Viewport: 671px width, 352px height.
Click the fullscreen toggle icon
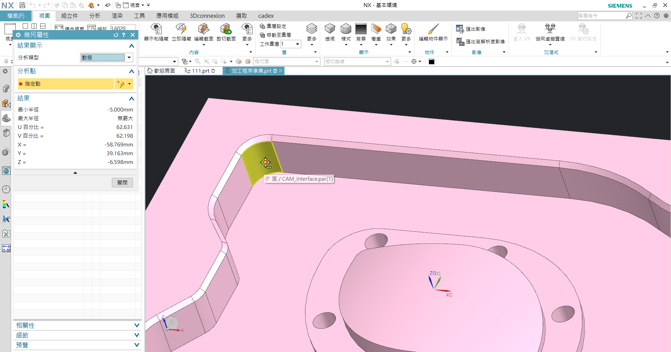pyautogui.click(x=639, y=16)
